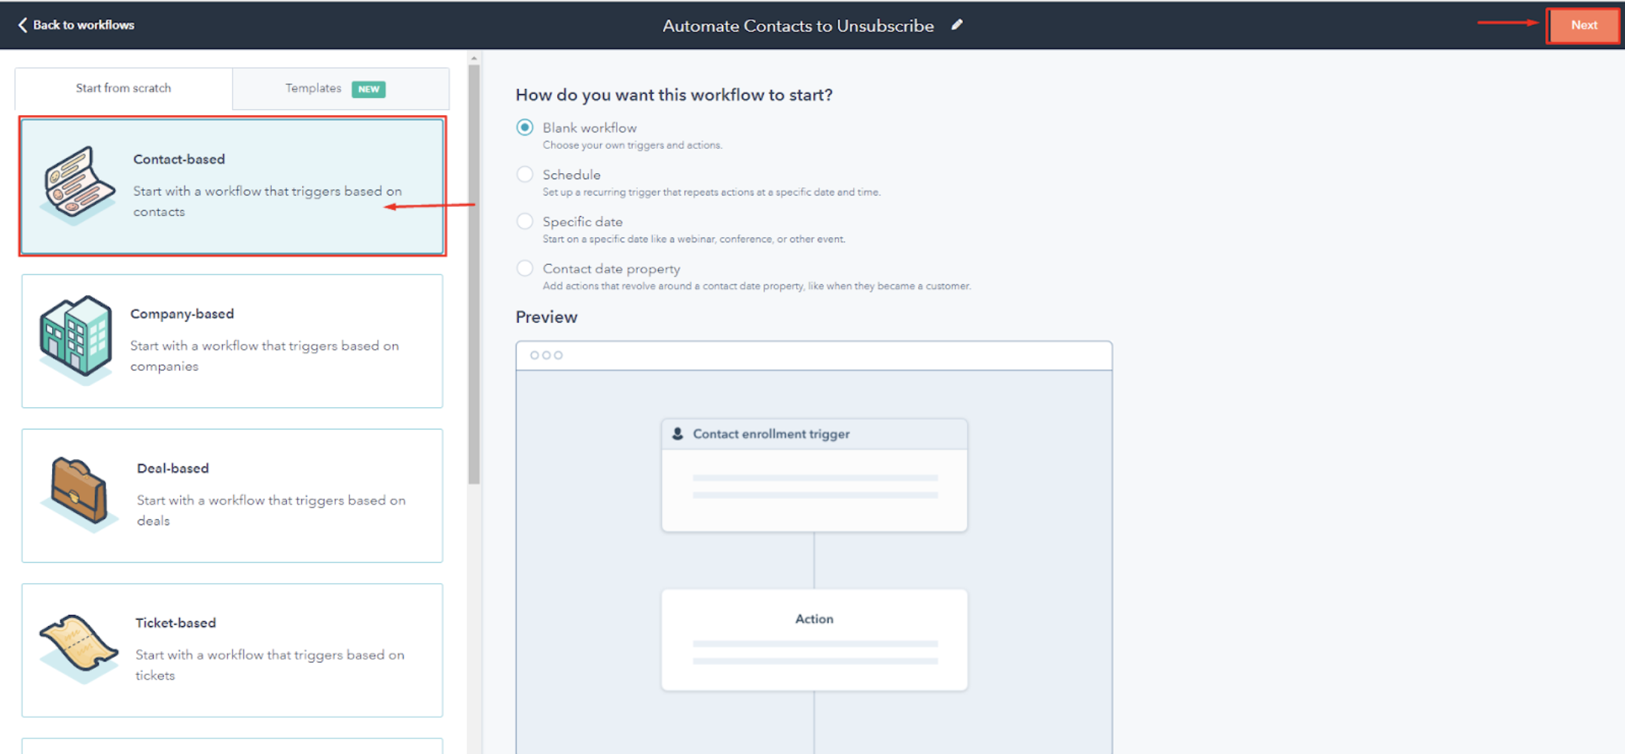Click the description 'triggers based on companies'

click(x=264, y=356)
